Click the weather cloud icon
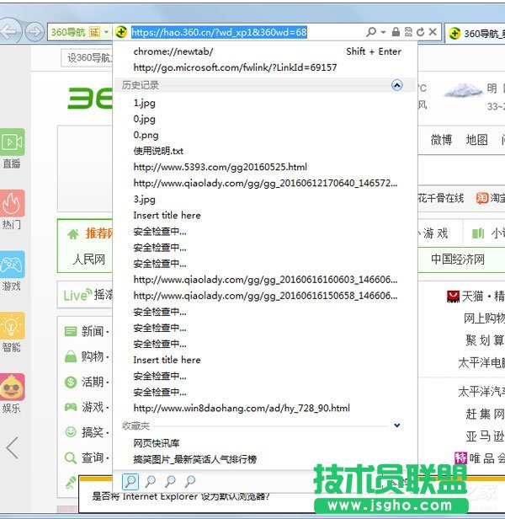This screenshot has height=519, width=505. tap(462, 90)
